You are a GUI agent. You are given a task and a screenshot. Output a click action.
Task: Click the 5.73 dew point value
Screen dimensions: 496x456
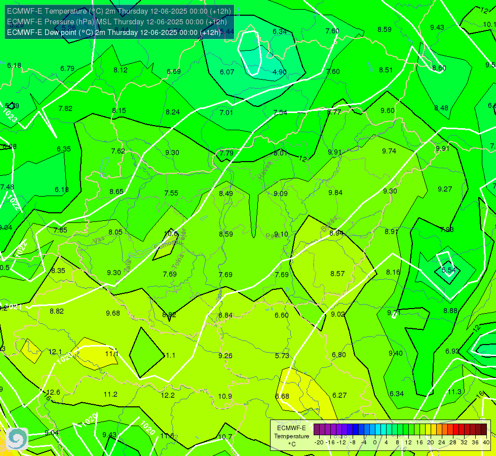click(282, 356)
